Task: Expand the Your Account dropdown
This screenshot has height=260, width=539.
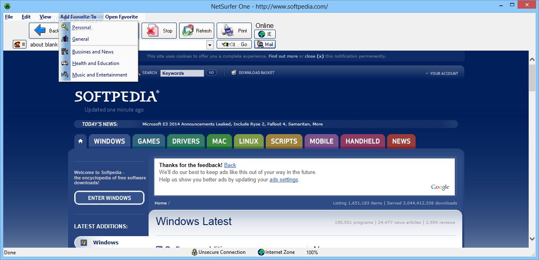Action: click(442, 74)
